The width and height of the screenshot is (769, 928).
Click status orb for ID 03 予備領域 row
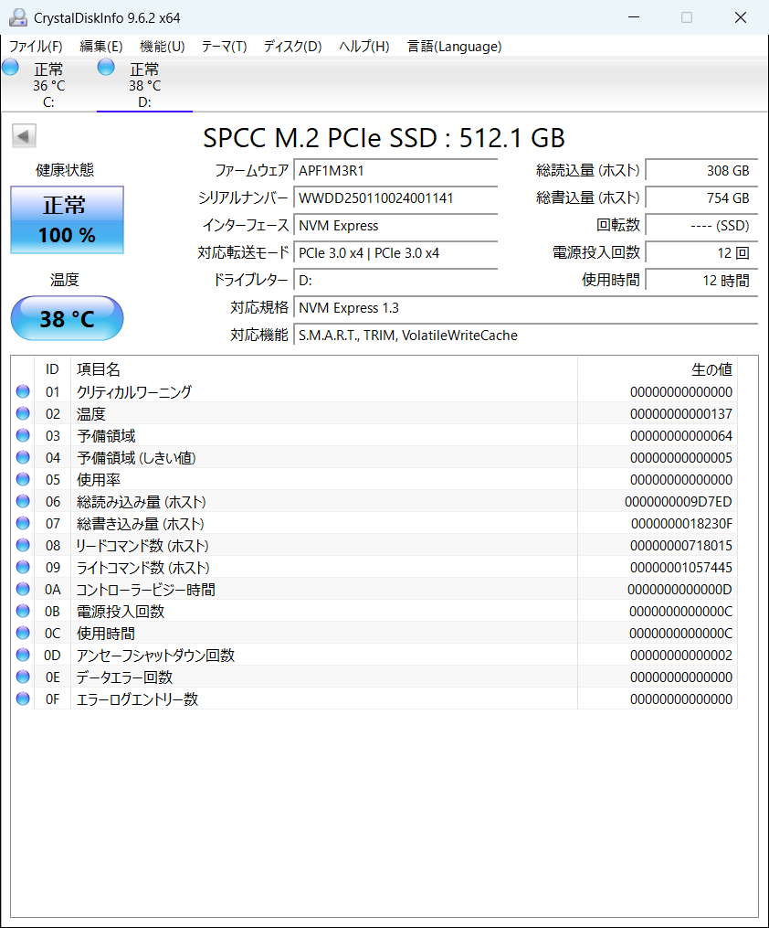point(23,435)
